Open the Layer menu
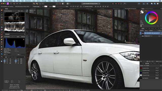 pos(34,1)
